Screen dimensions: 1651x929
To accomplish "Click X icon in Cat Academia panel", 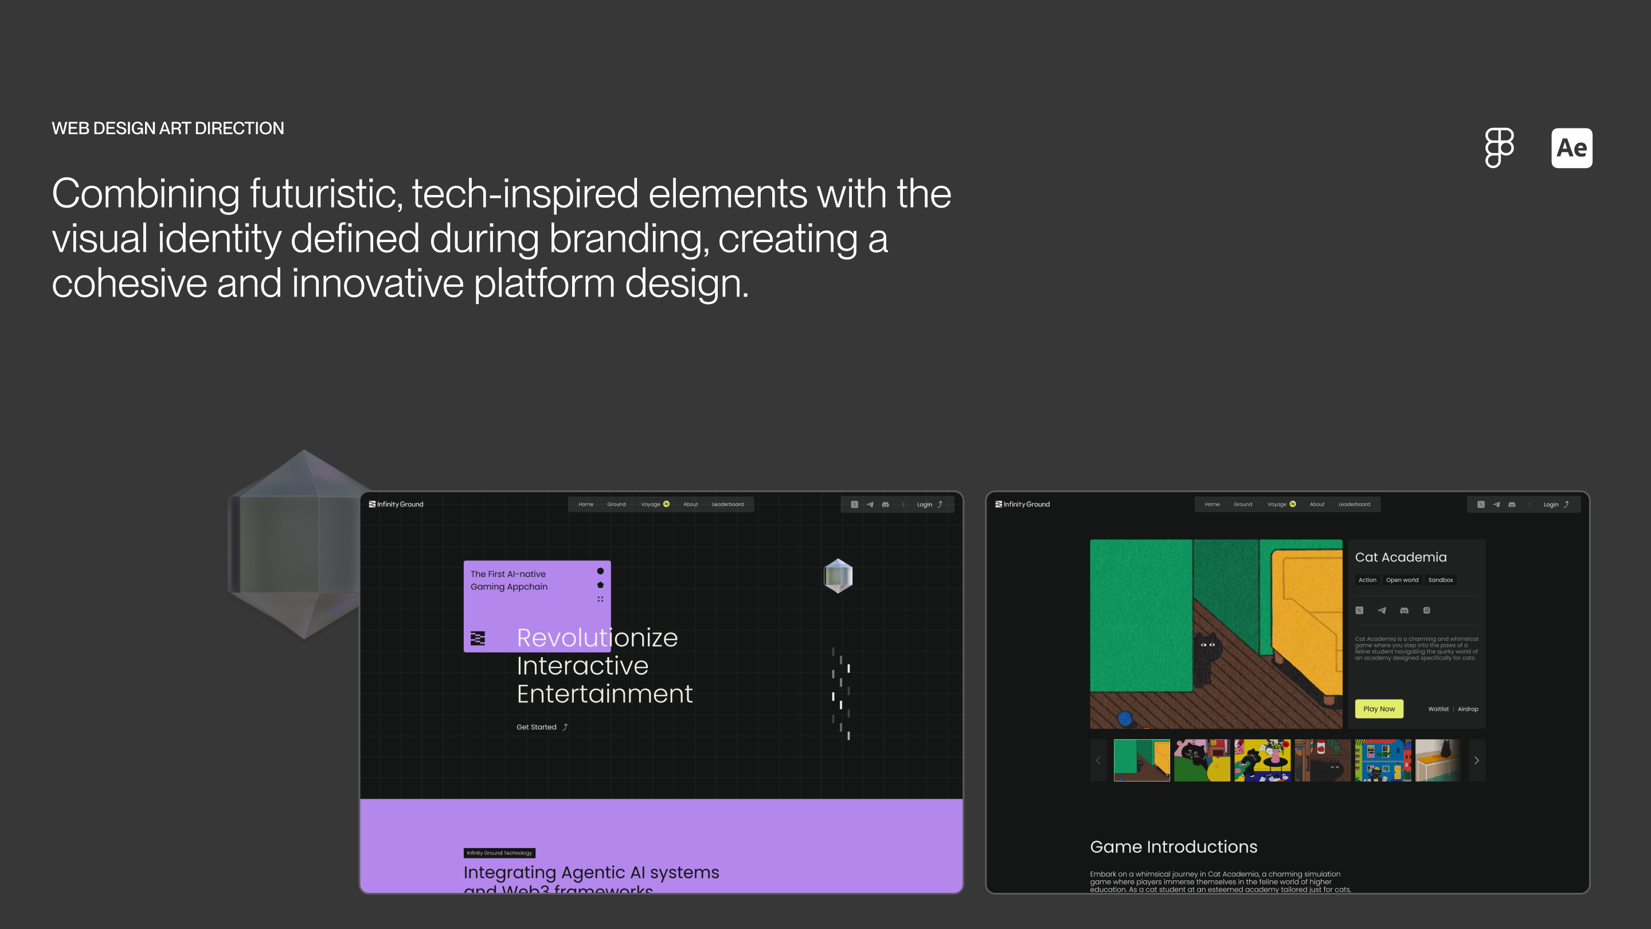I will 1359,610.
